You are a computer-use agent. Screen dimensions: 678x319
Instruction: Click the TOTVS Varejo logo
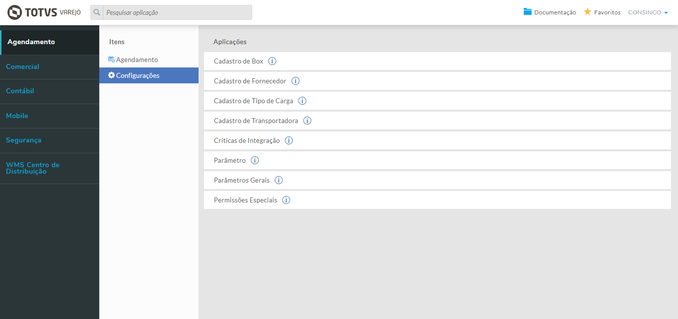(x=44, y=12)
